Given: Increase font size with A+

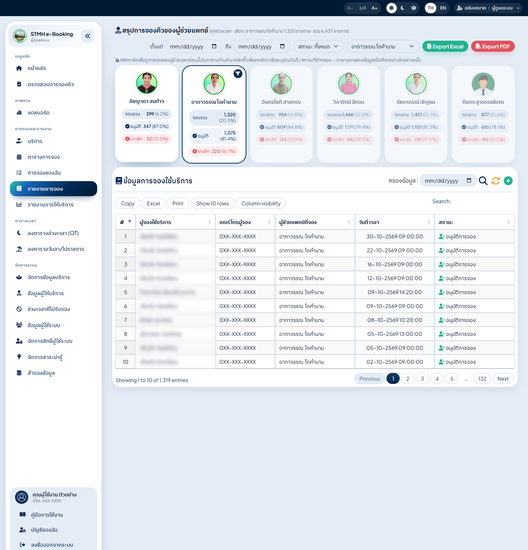Looking at the screenshot, I should point(374,8).
